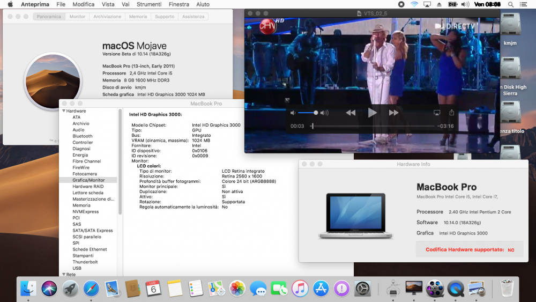Click the Wi-Fi icon in the menu bar
This screenshot has height=302, width=536.
[x=414, y=4]
